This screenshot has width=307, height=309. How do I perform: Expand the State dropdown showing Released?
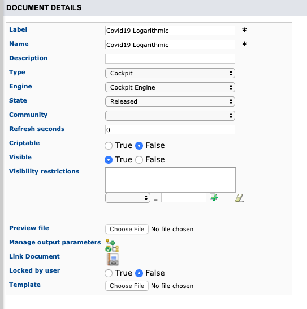coord(170,101)
